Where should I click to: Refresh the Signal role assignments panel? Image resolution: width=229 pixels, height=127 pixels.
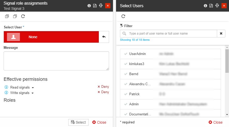(23, 16)
